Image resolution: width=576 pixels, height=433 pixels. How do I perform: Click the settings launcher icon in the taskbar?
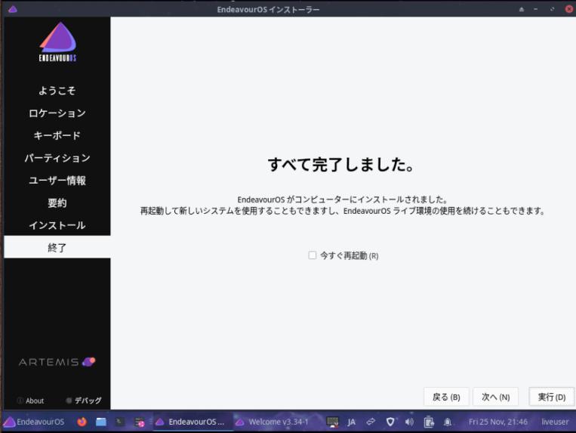coord(140,422)
